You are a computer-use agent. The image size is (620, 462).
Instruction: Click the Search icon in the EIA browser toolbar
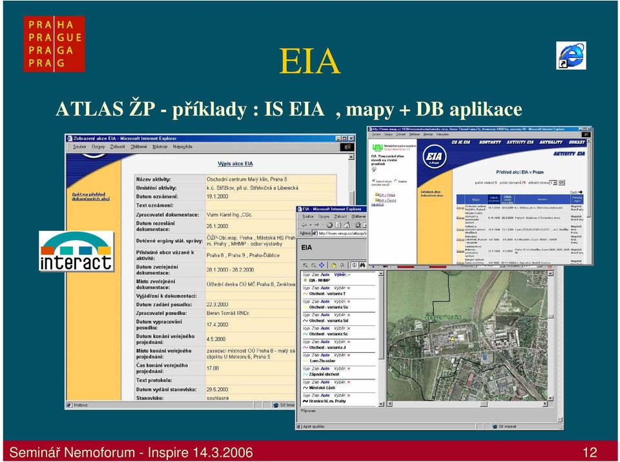pos(357,225)
